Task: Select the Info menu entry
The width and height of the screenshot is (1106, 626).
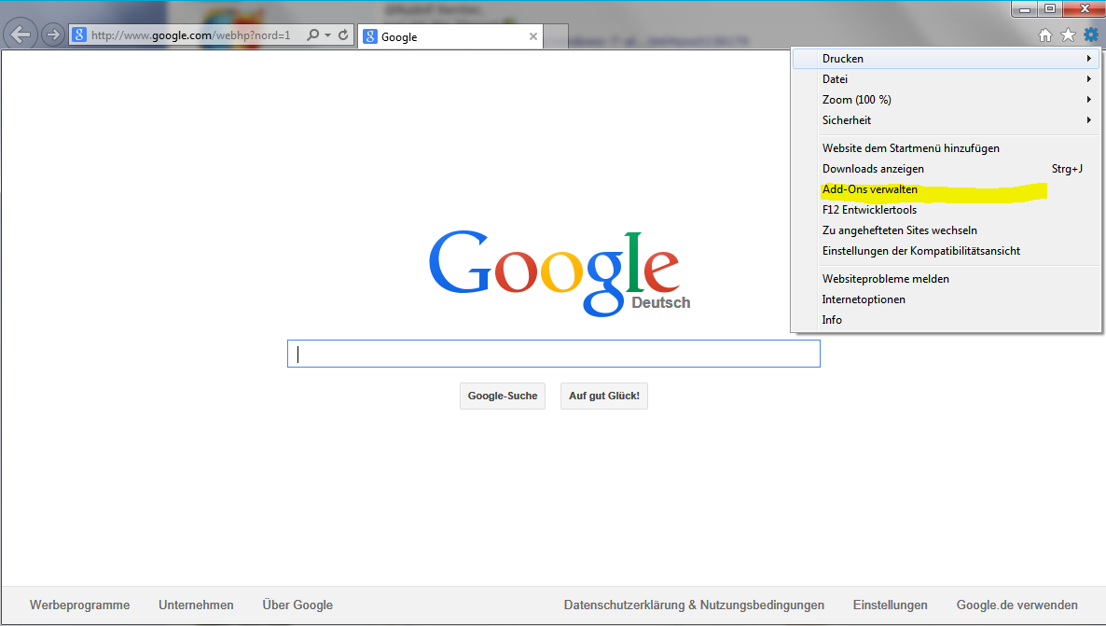Action: (946, 320)
